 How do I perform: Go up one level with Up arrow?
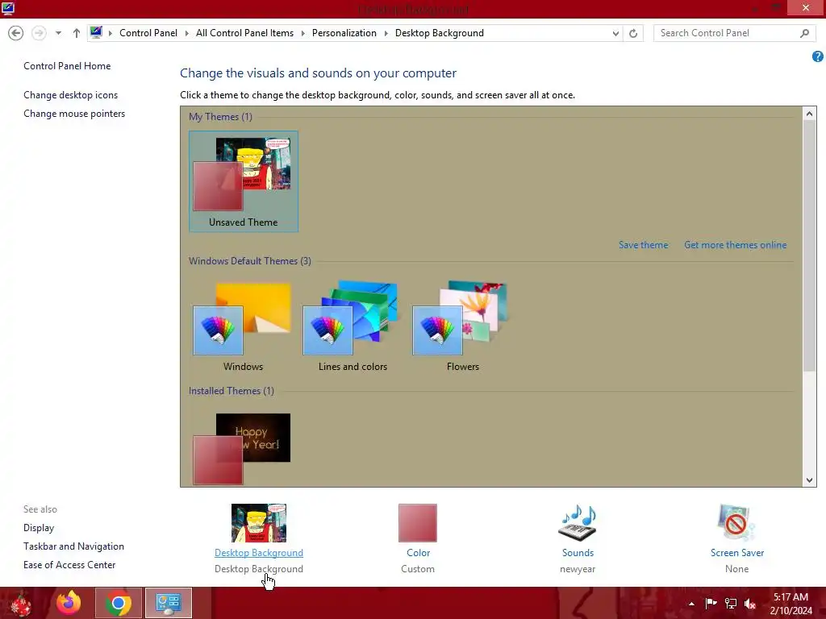click(77, 33)
